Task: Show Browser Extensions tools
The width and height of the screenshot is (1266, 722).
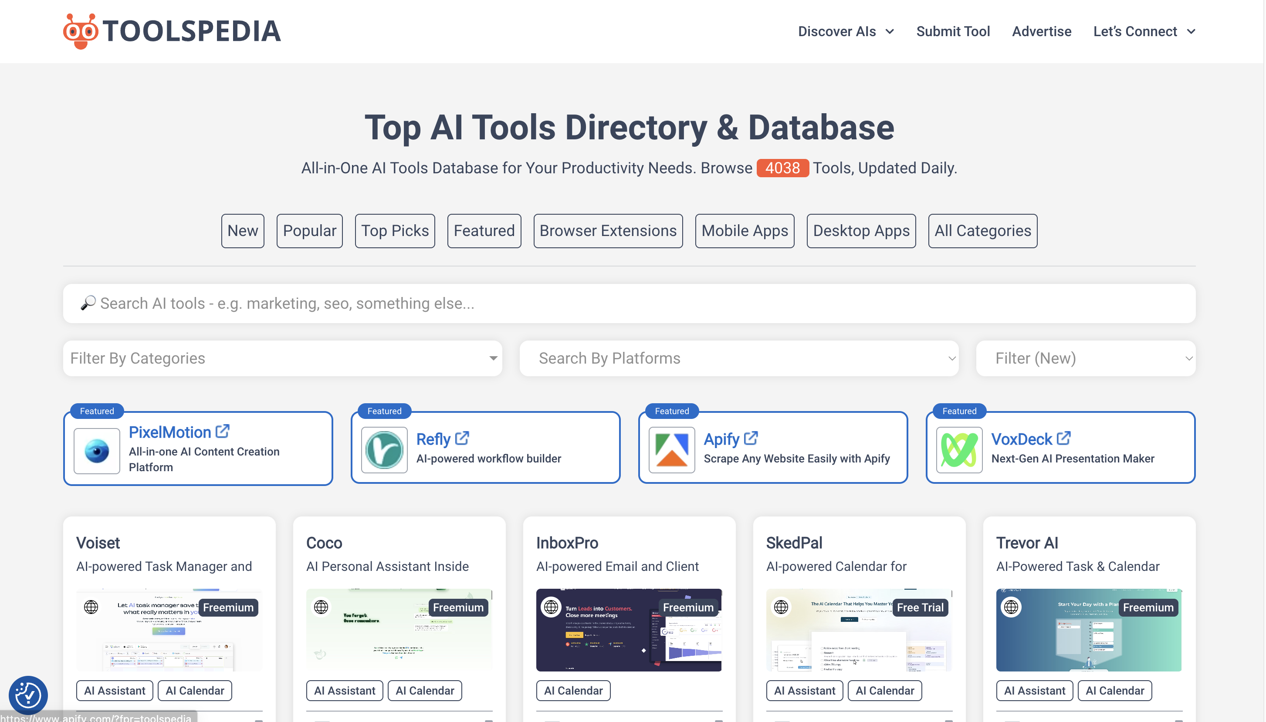Action: click(608, 231)
